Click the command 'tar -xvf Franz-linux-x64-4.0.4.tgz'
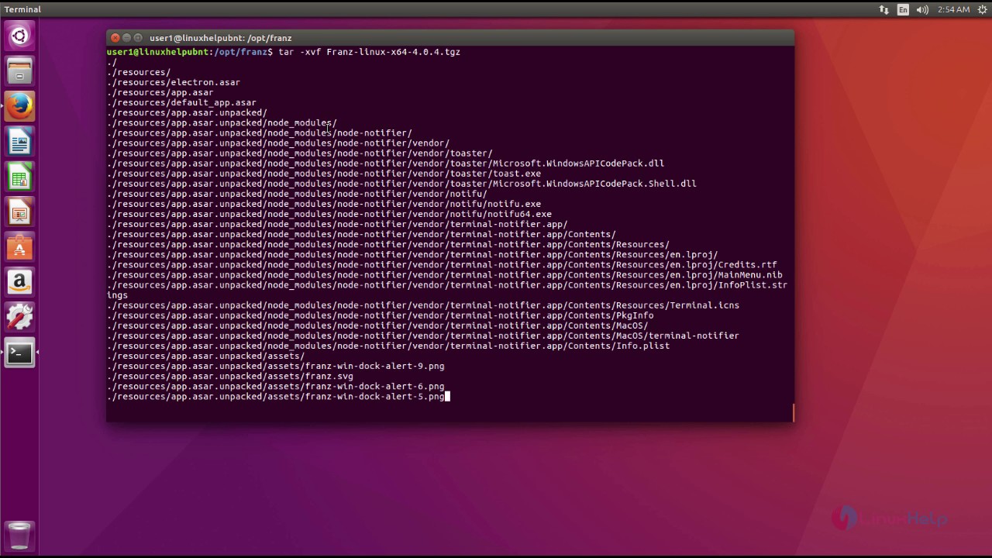This screenshot has width=992, height=558. click(x=369, y=52)
